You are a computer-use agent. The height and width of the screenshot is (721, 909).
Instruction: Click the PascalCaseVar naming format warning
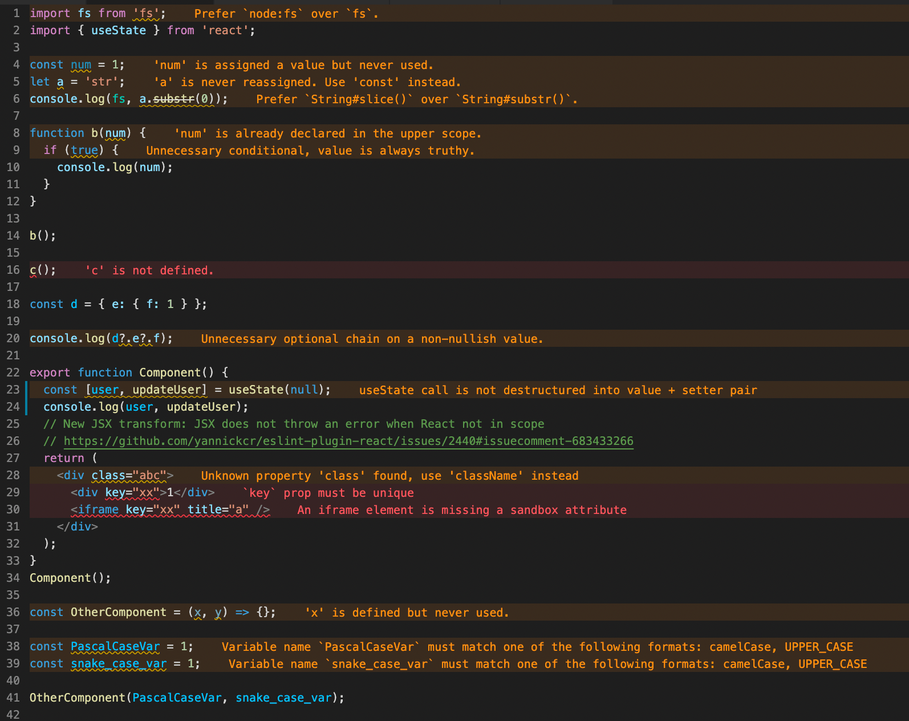537,647
